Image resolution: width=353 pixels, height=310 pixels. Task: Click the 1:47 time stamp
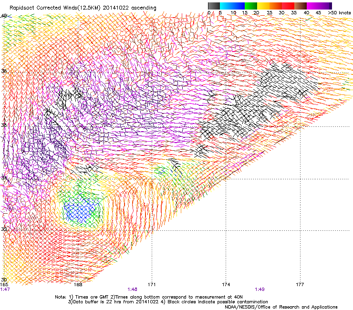5,289
